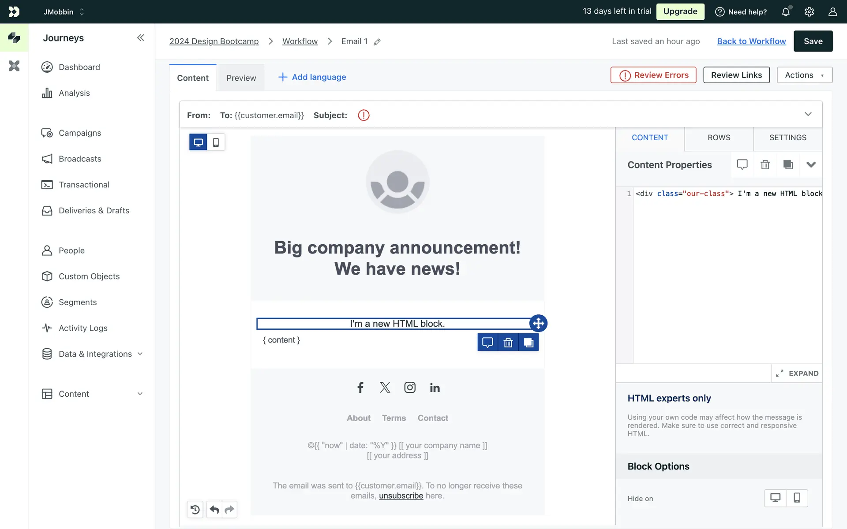Expand the email header details chevron

(808, 114)
